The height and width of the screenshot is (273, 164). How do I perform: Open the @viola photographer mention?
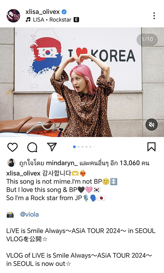(29, 214)
